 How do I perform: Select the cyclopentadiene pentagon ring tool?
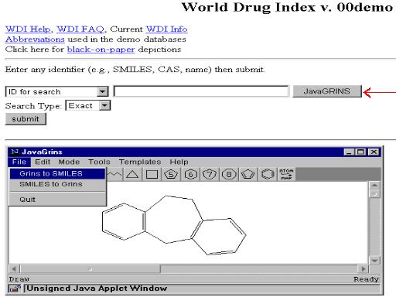247,174
